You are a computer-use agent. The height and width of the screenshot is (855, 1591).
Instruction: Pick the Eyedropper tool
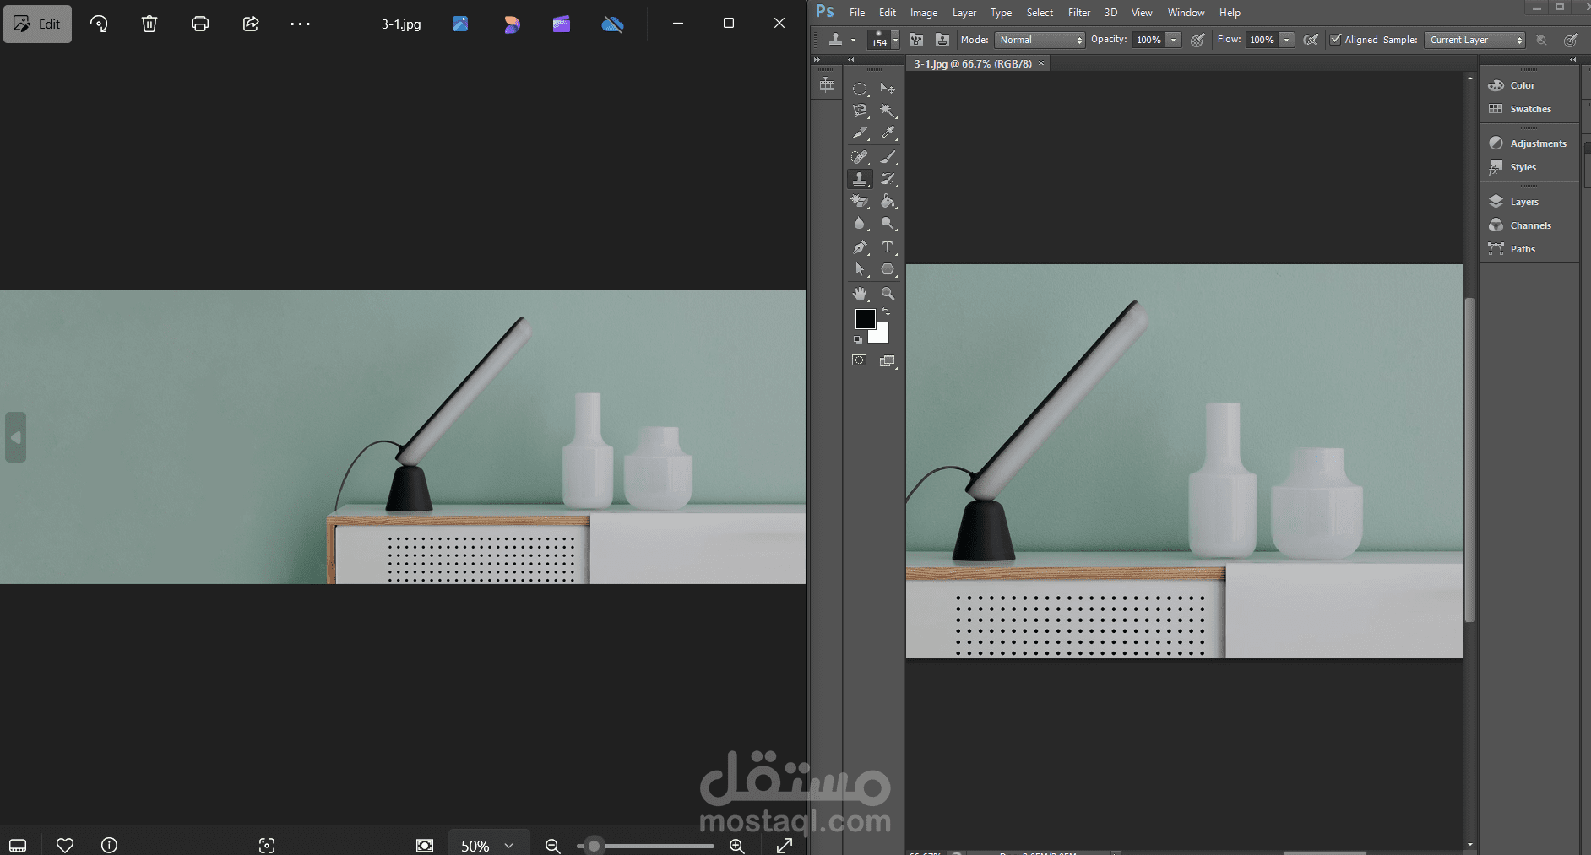pyautogui.click(x=888, y=132)
